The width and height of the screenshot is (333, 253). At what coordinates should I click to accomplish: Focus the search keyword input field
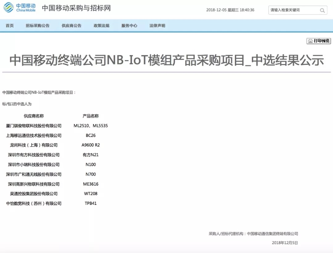[x=293, y=10]
